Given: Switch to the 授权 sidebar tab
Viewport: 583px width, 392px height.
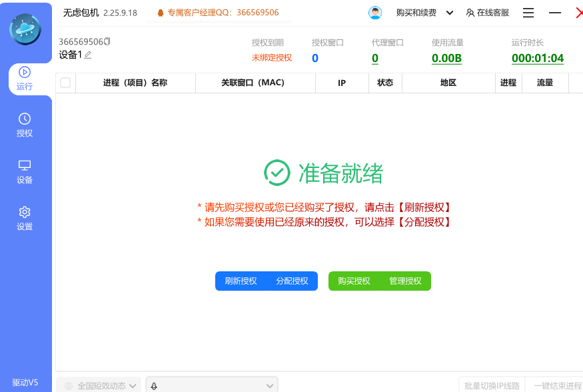Looking at the screenshot, I should pos(25,125).
